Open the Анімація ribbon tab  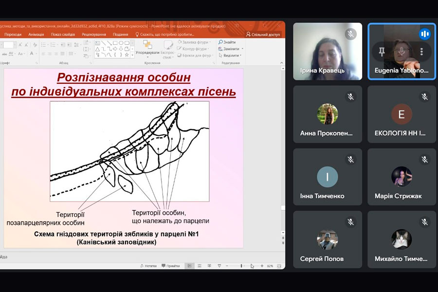point(36,35)
